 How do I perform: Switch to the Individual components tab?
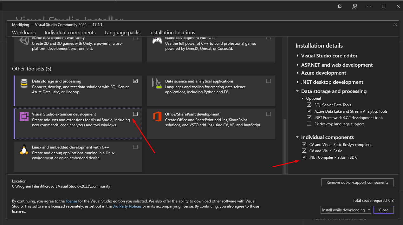[70, 32]
